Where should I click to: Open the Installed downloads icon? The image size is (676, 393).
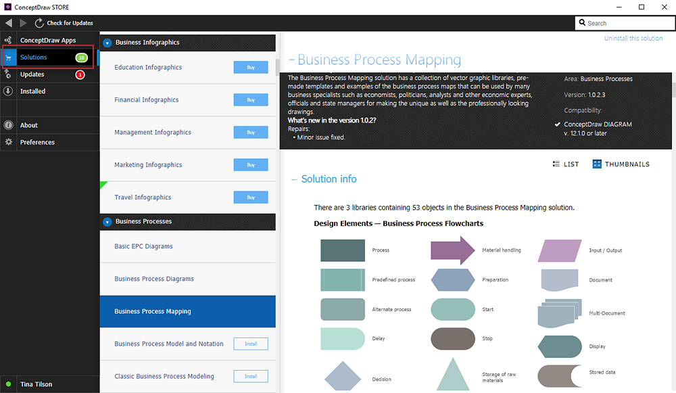coord(8,91)
